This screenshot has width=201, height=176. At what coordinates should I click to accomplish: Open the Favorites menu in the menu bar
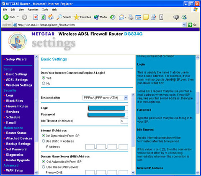pyautogui.click(x=33, y=10)
